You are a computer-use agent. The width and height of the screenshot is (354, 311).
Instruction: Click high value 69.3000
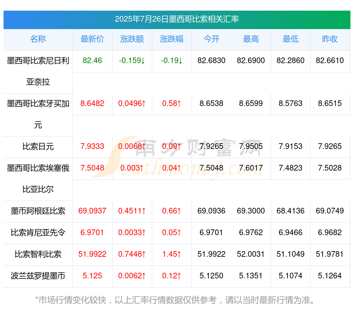[251, 211]
